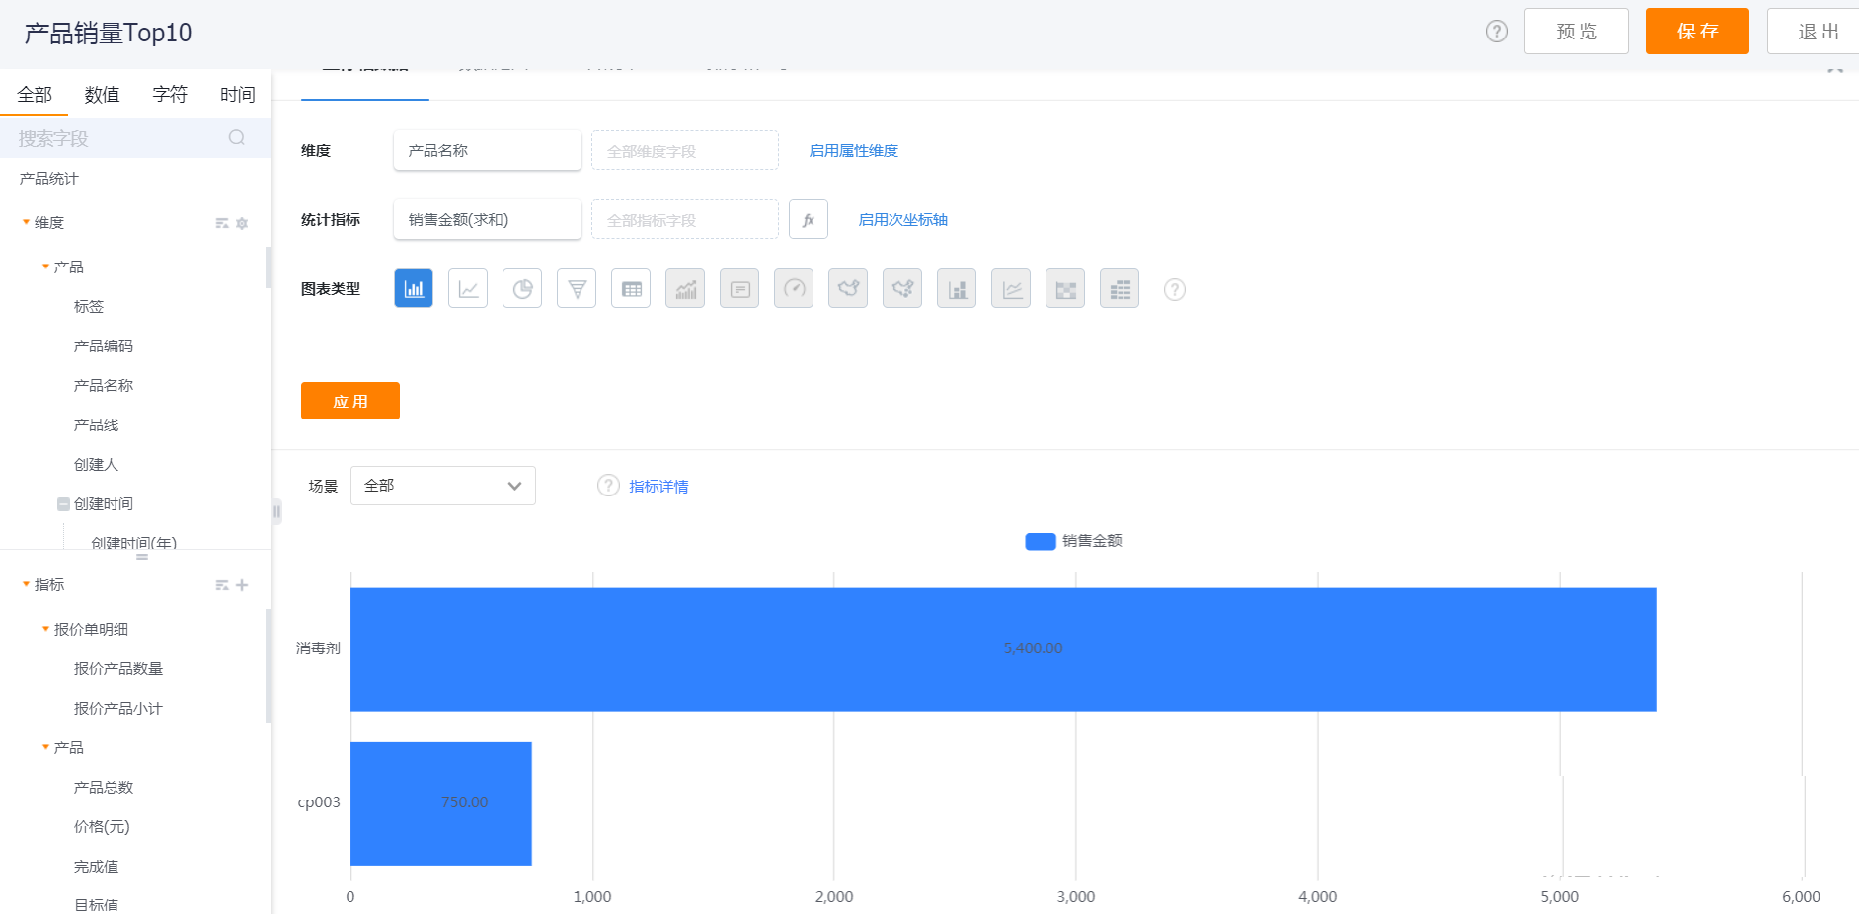
Task: Click the cp003 bar in chart
Action: point(441,803)
